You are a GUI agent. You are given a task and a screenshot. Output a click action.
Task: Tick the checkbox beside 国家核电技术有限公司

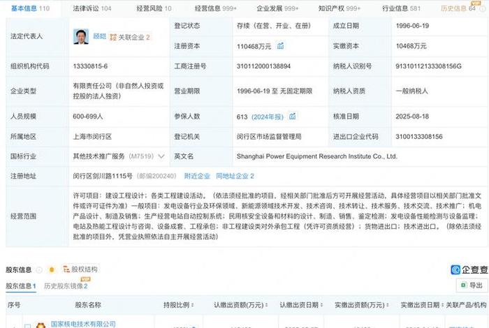click(x=27, y=326)
